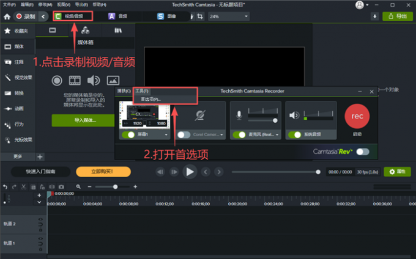Open the Modify menu

point(45,5)
